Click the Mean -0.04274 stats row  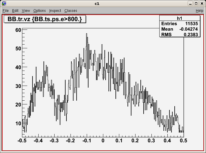180,29
